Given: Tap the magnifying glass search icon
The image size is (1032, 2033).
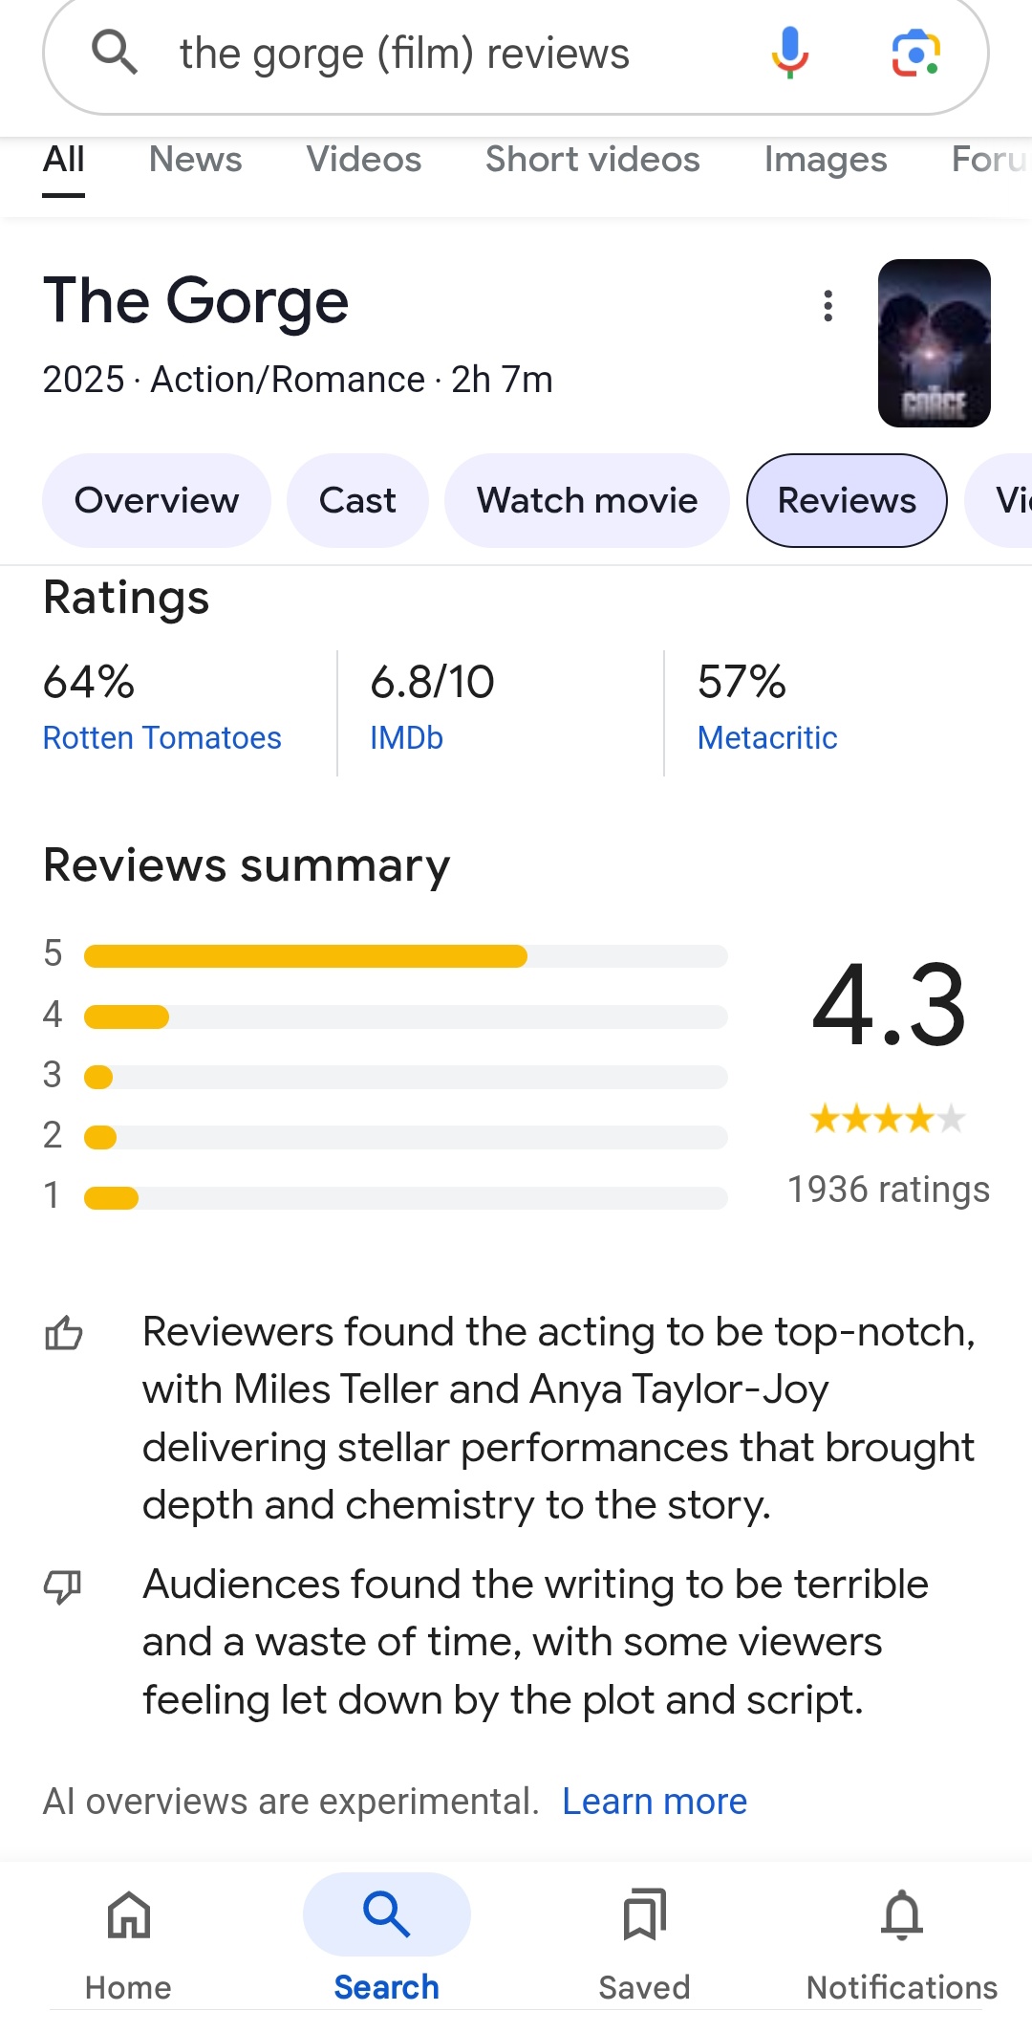Looking at the screenshot, I should pos(115,52).
